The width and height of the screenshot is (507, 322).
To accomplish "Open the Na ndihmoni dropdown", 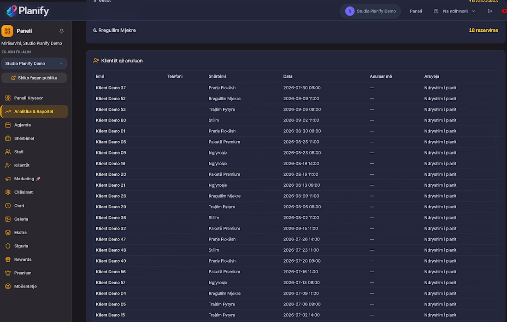I will (459, 11).
